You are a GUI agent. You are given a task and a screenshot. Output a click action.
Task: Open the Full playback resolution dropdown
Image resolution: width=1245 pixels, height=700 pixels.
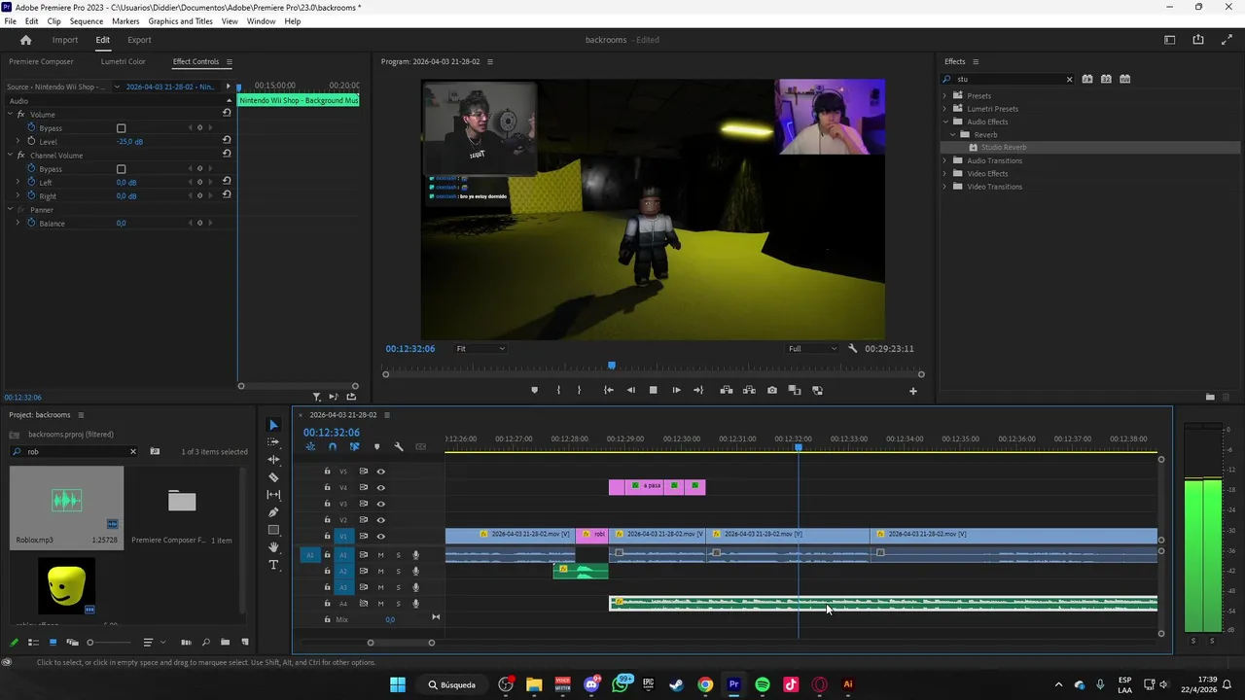point(812,348)
